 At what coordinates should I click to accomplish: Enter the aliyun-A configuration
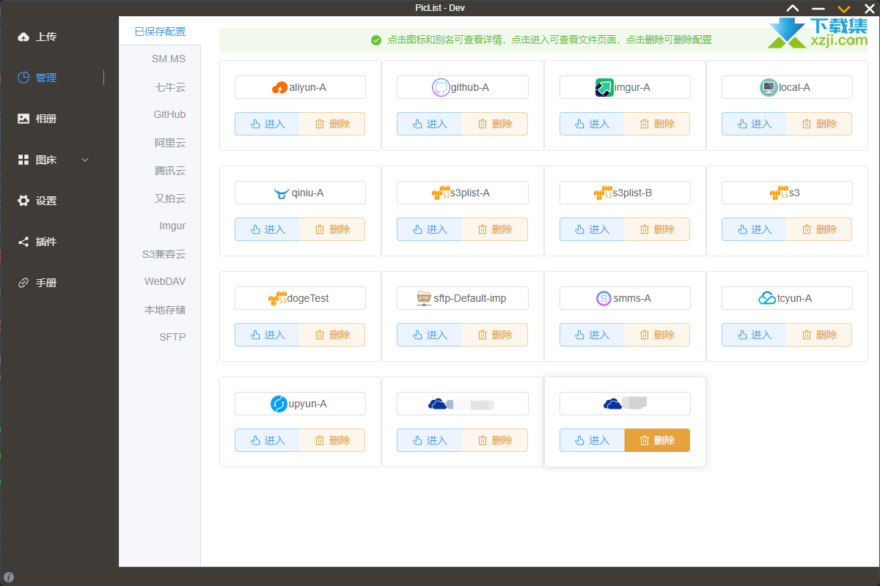pos(267,124)
